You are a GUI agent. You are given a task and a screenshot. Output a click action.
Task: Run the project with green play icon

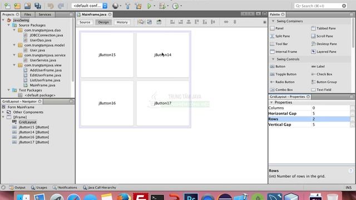coord(149,6)
